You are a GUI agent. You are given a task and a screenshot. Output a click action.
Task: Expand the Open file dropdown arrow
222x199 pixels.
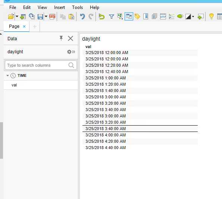click(17, 16)
